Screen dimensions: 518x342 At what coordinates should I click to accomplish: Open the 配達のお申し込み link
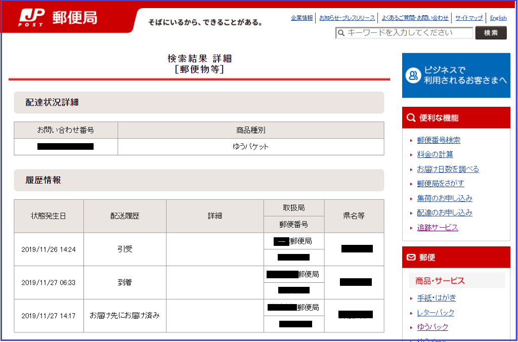[445, 213]
